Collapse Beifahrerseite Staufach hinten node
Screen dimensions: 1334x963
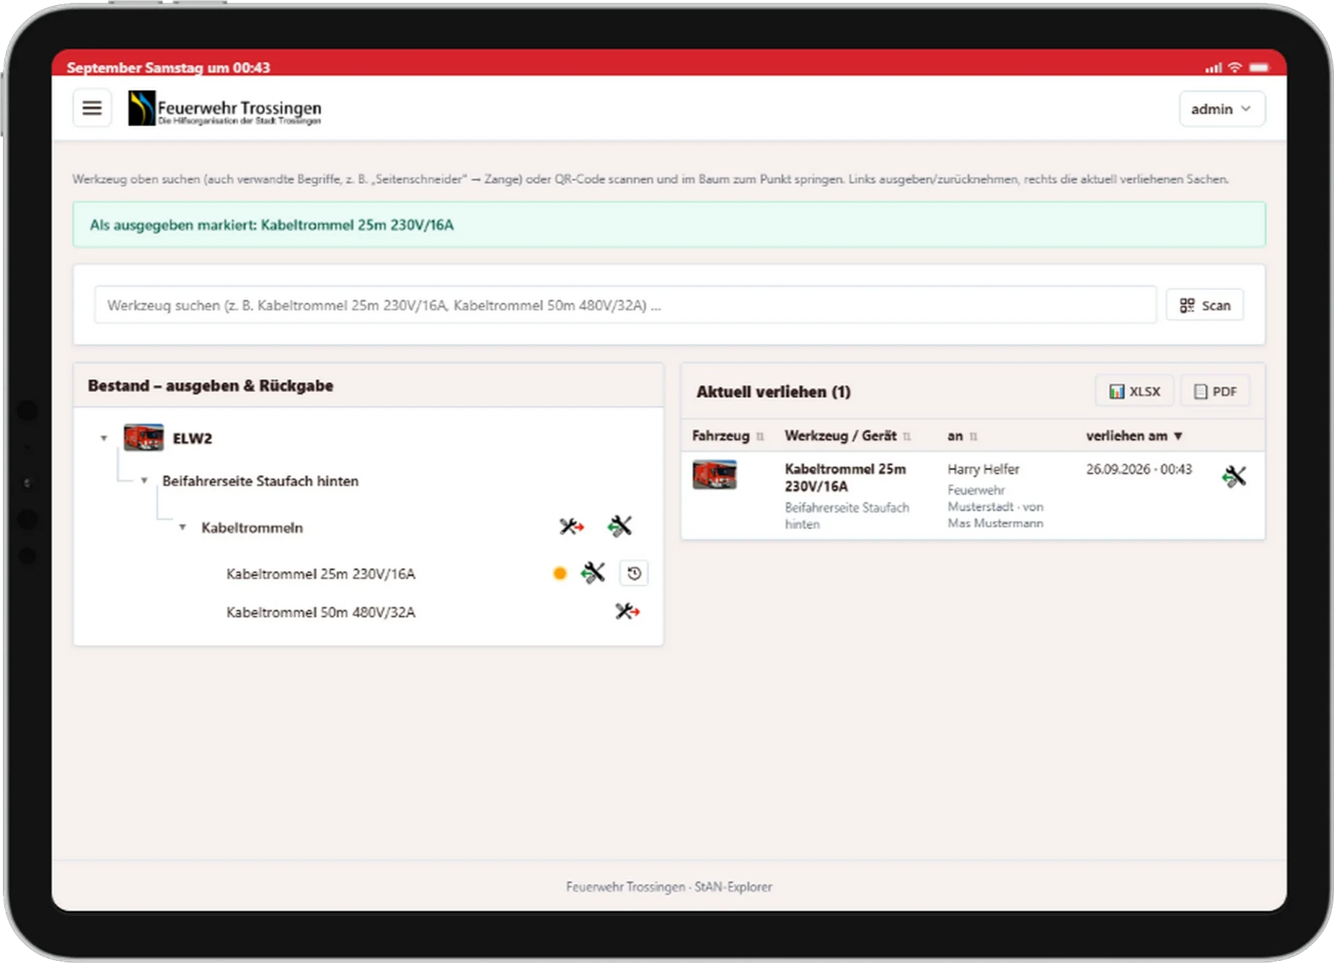144,481
